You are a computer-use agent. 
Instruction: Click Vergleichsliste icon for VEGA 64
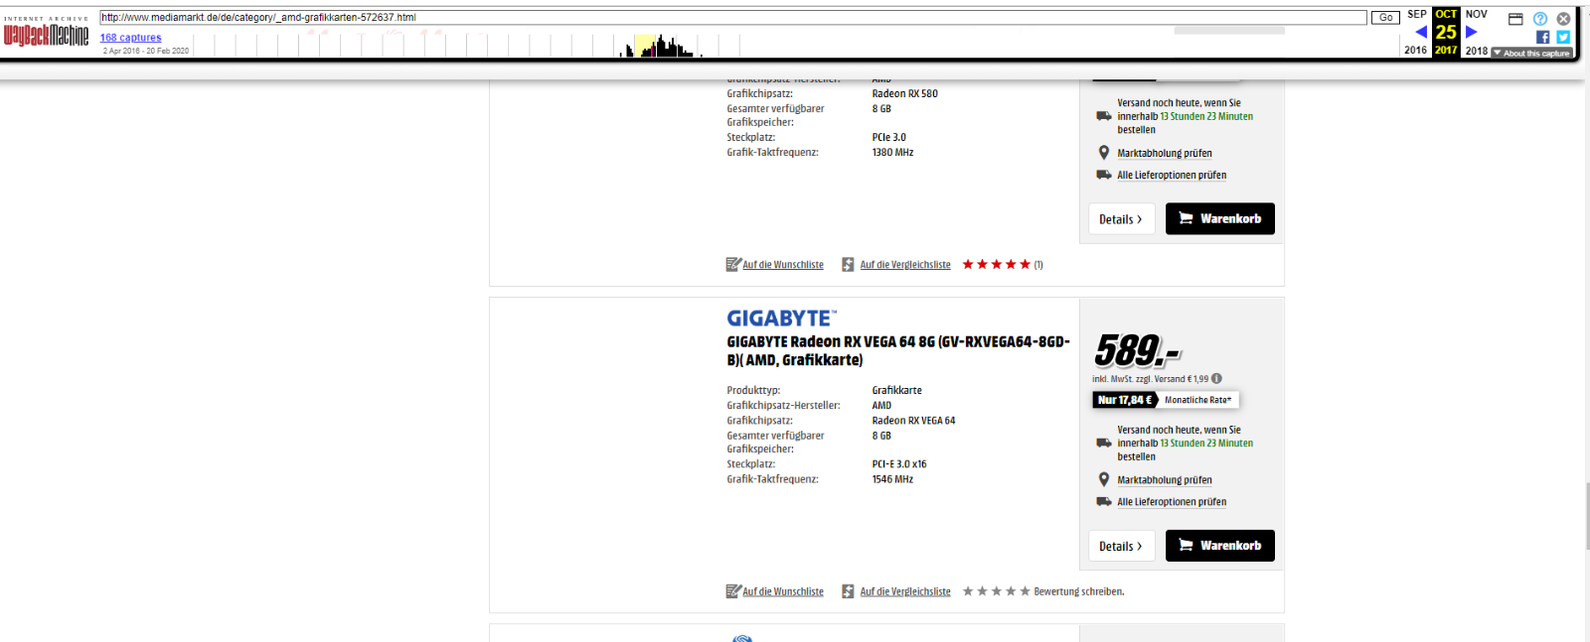click(x=848, y=591)
